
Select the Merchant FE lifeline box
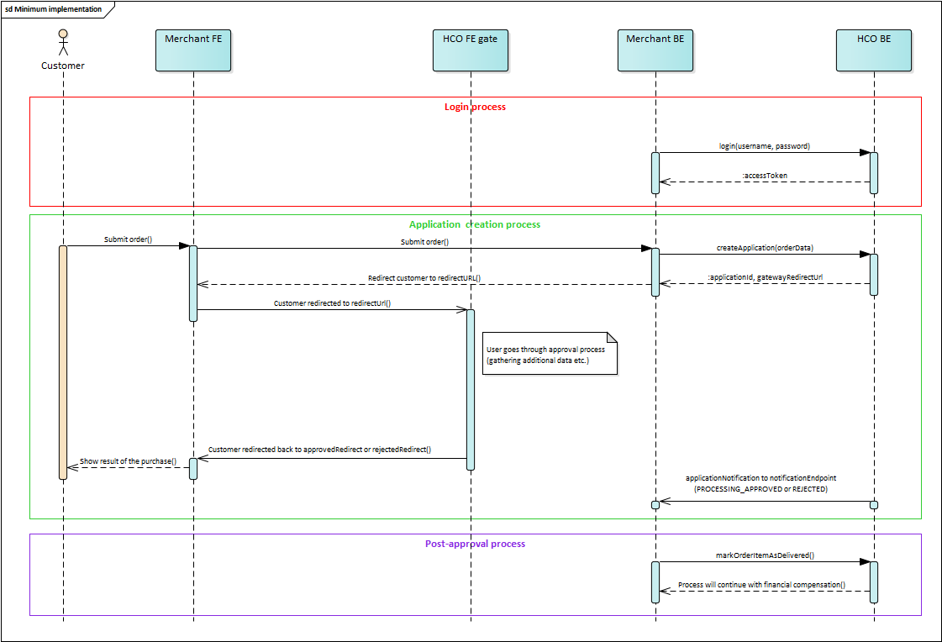[193, 50]
